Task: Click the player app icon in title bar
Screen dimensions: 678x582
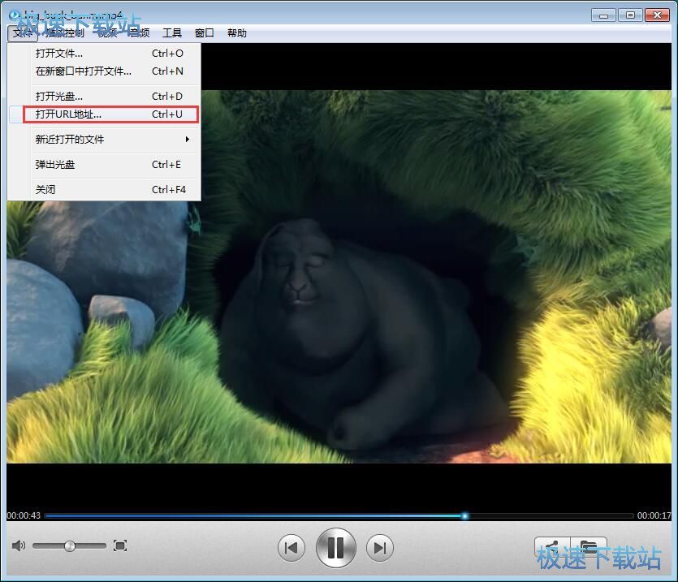Action: click(15, 15)
